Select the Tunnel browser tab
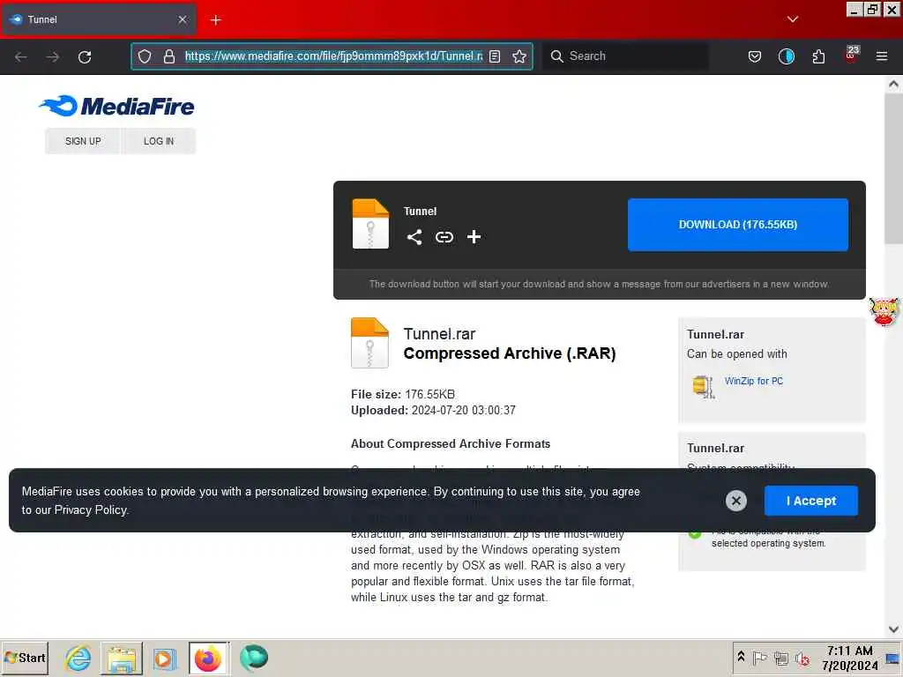 click(x=99, y=19)
